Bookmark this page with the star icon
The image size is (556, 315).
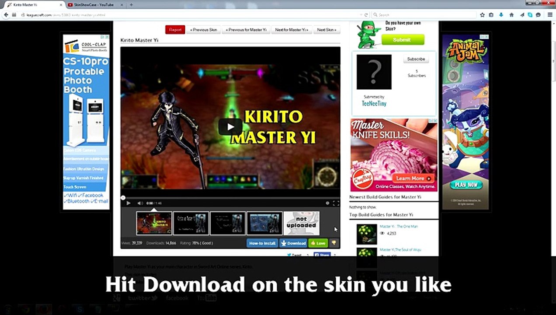[482, 15]
